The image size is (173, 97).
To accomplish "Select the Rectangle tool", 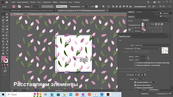I will point(3,26).
